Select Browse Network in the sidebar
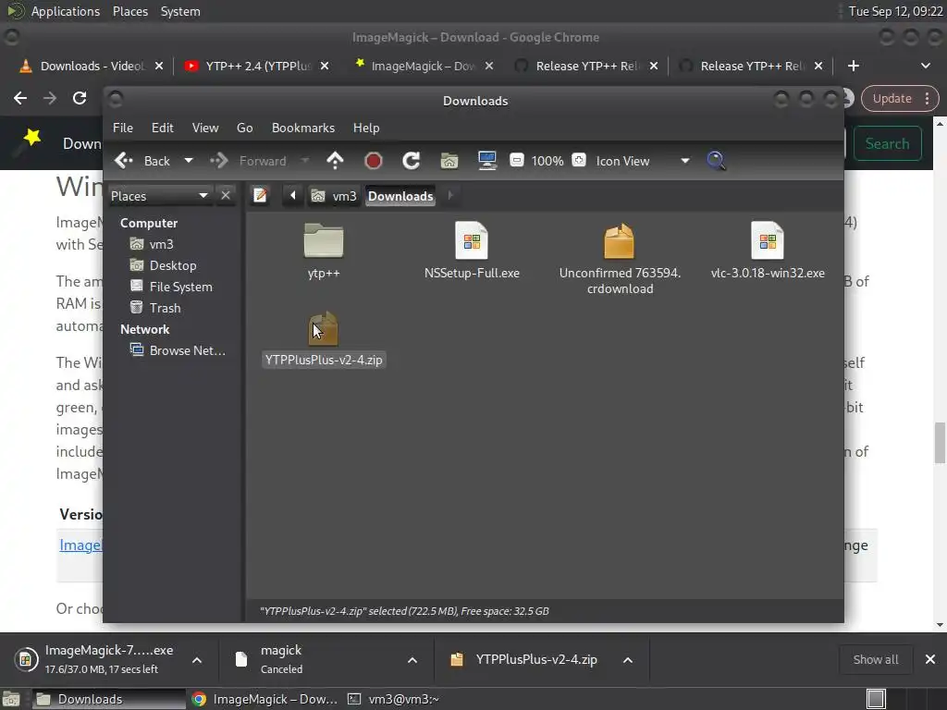 click(178, 350)
